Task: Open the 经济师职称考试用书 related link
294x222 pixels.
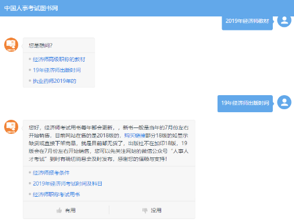Action: tap(56, 194)
